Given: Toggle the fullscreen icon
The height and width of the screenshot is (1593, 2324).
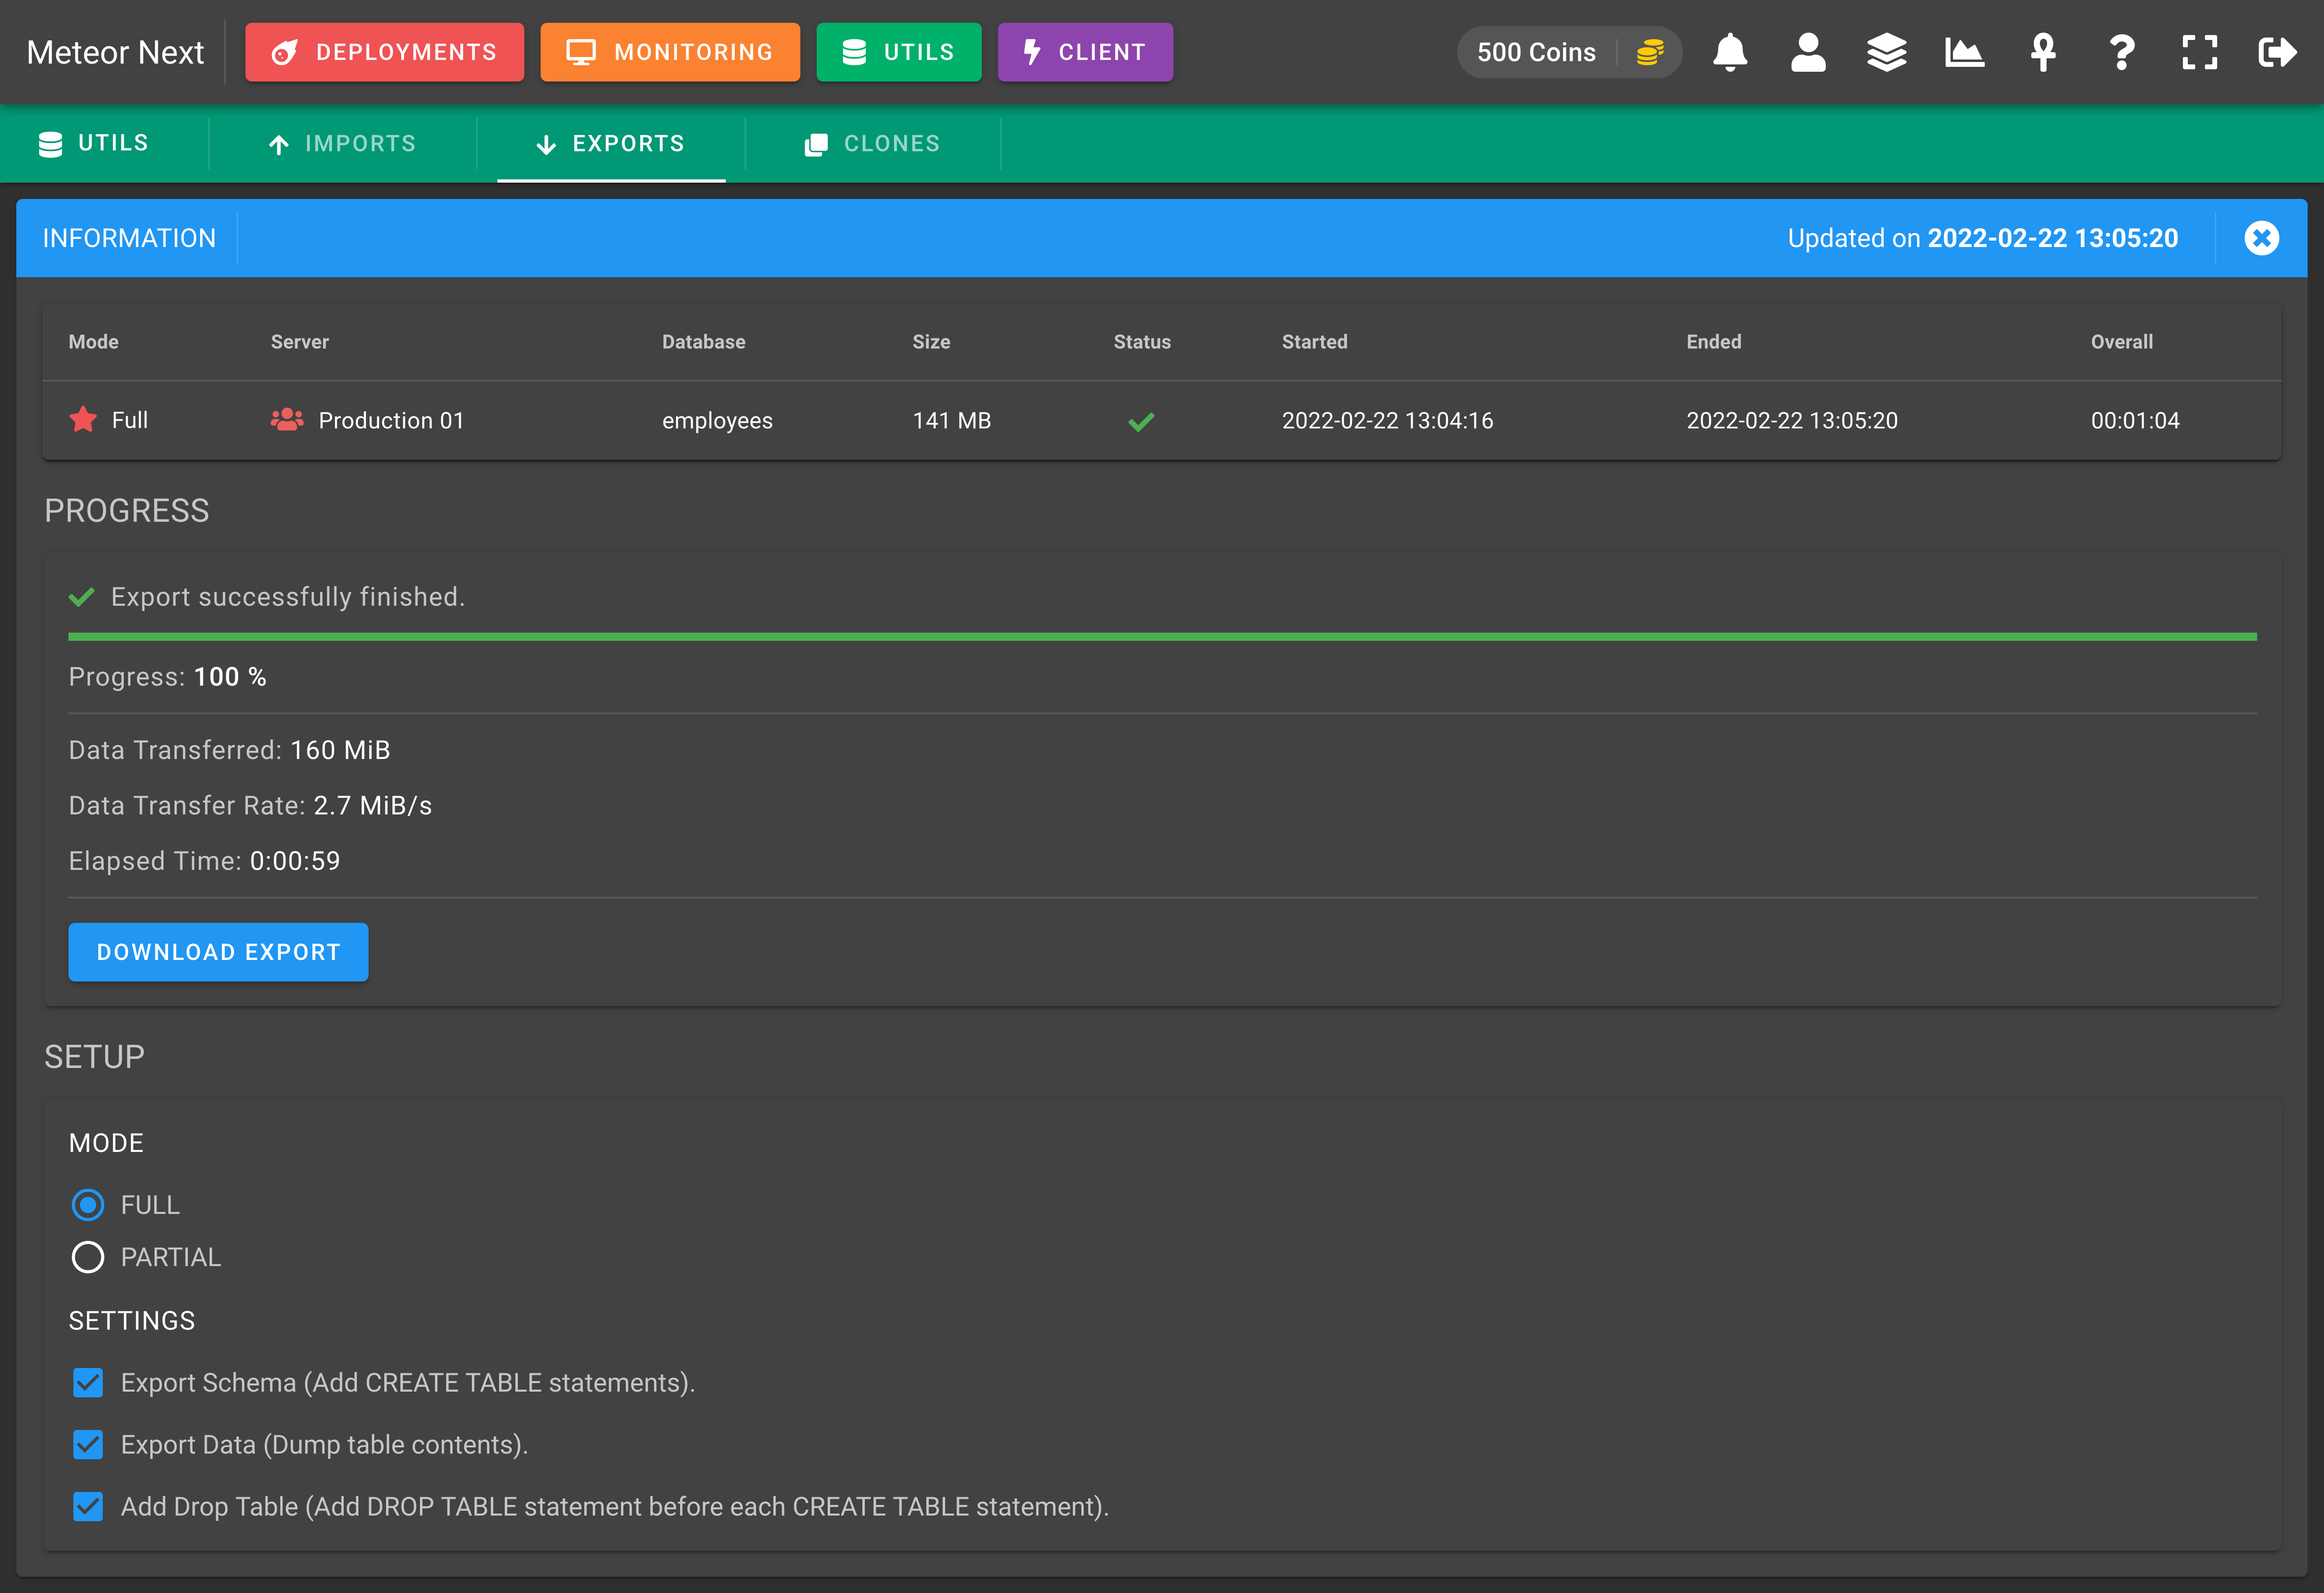Looking at the screenshot, I should [x=2199, y=52].
